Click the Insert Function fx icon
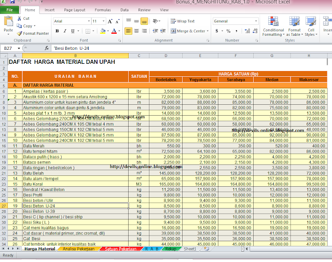The height and width of the screenshot is (262, 332). pyautogui.click(x=46, y=48)
